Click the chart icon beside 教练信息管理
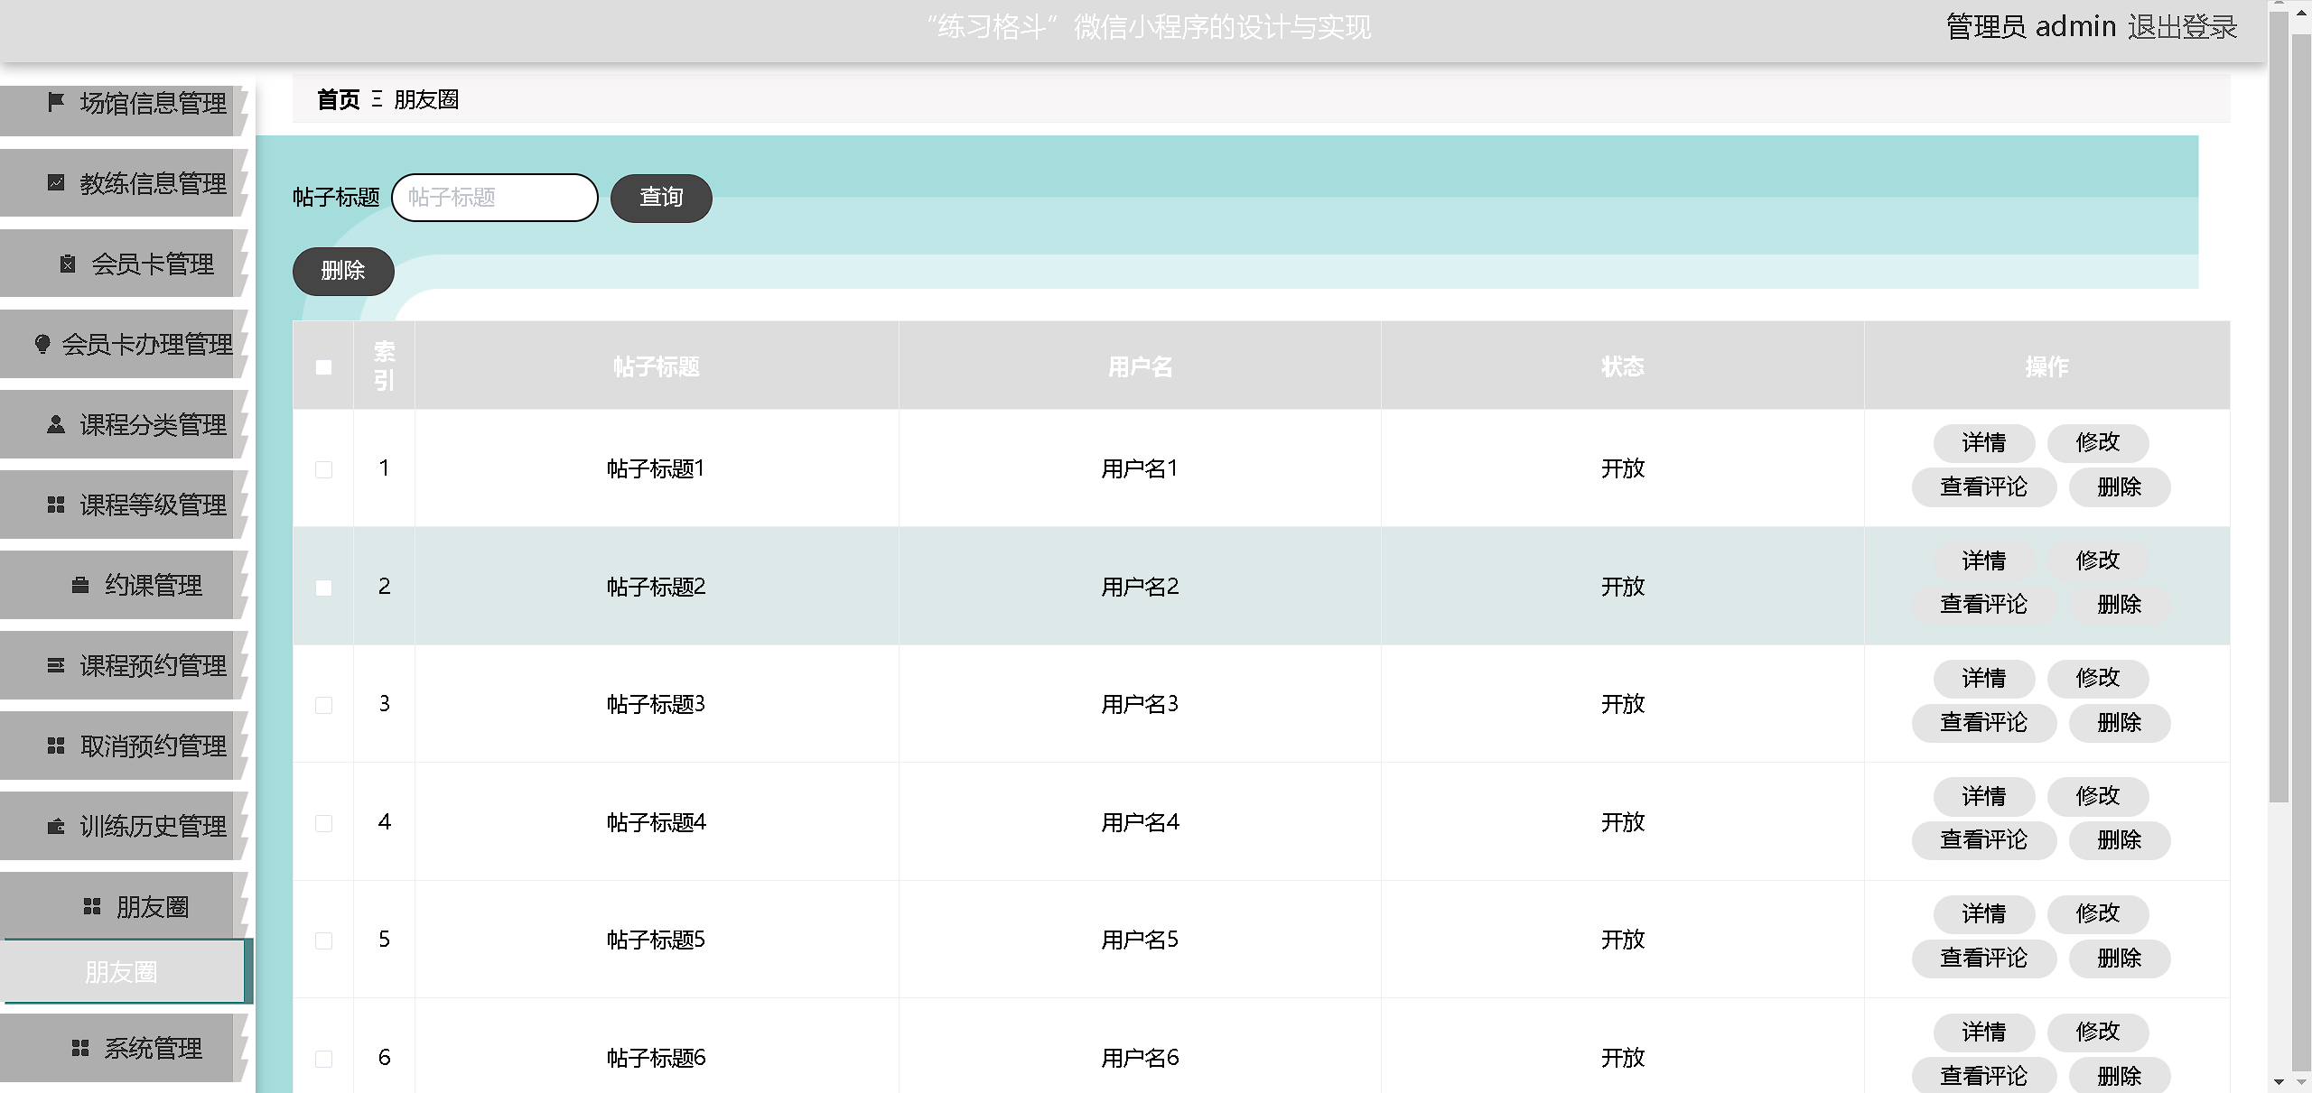The image size is (2312, 1093). tap(56, 183)
